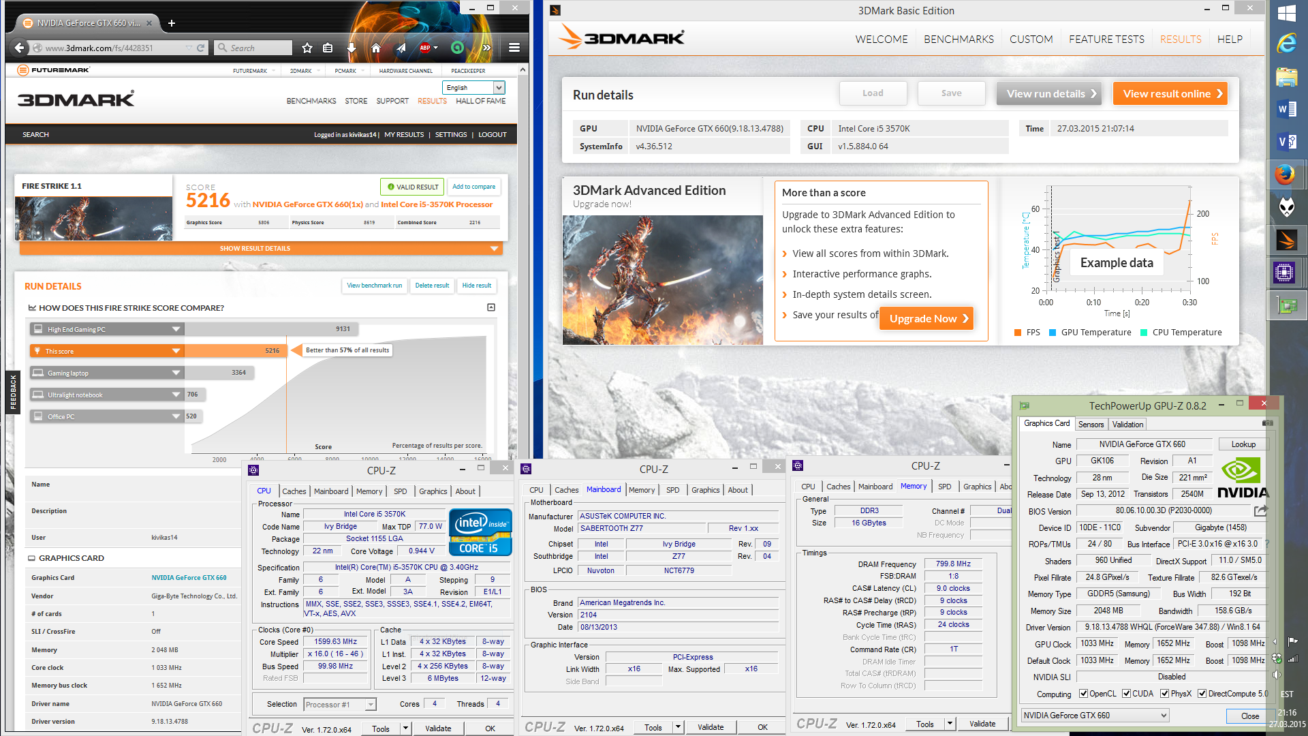
Task: Reload the 3dmark.com page
Action: click(x=200, y=48)
